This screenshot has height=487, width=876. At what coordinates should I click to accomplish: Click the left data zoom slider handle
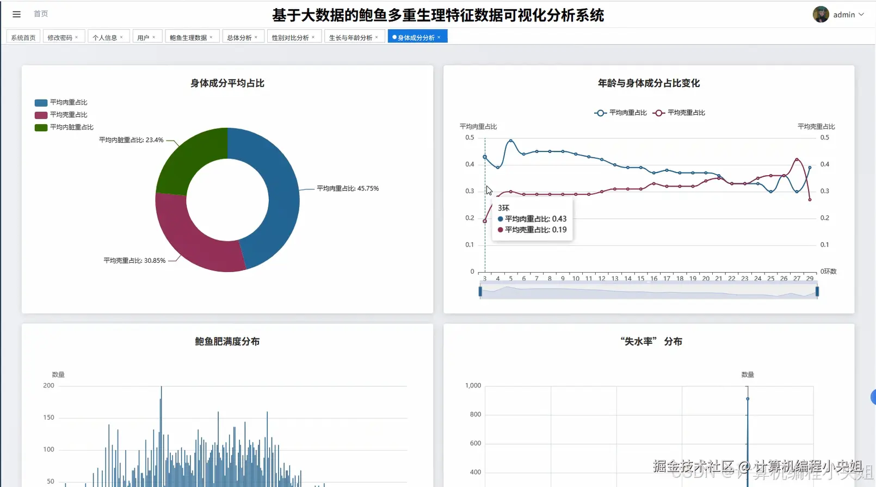pos(480,292)
